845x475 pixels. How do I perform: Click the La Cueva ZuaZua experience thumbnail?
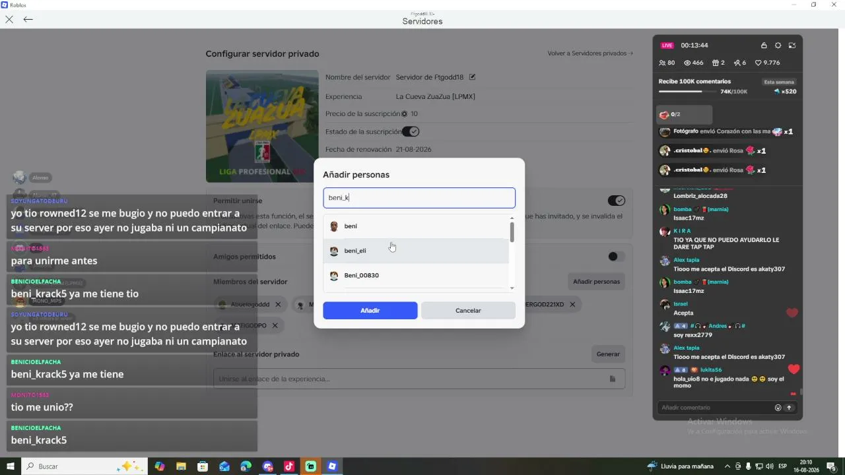262,126
